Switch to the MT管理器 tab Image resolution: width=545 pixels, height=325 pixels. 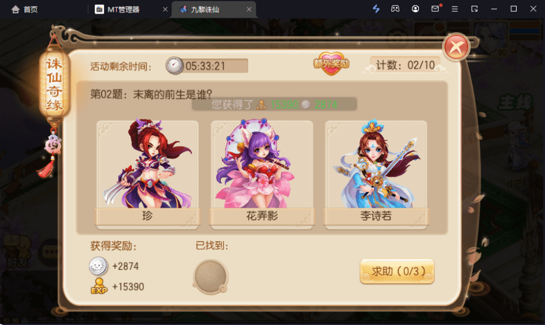click(x=124, y=9)
